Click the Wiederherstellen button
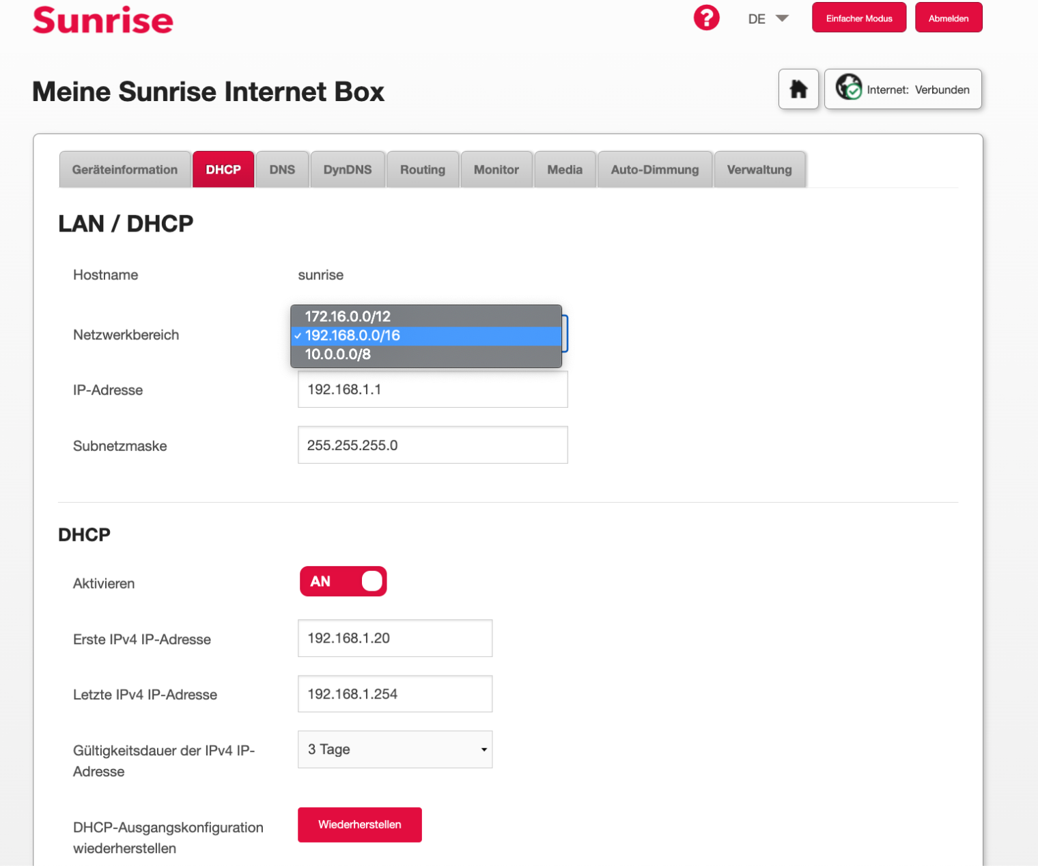1038x866 pixels. click(x=359, y=824)
